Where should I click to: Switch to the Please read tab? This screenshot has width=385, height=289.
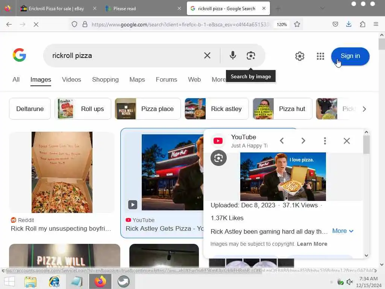click(x=143, y=9)
